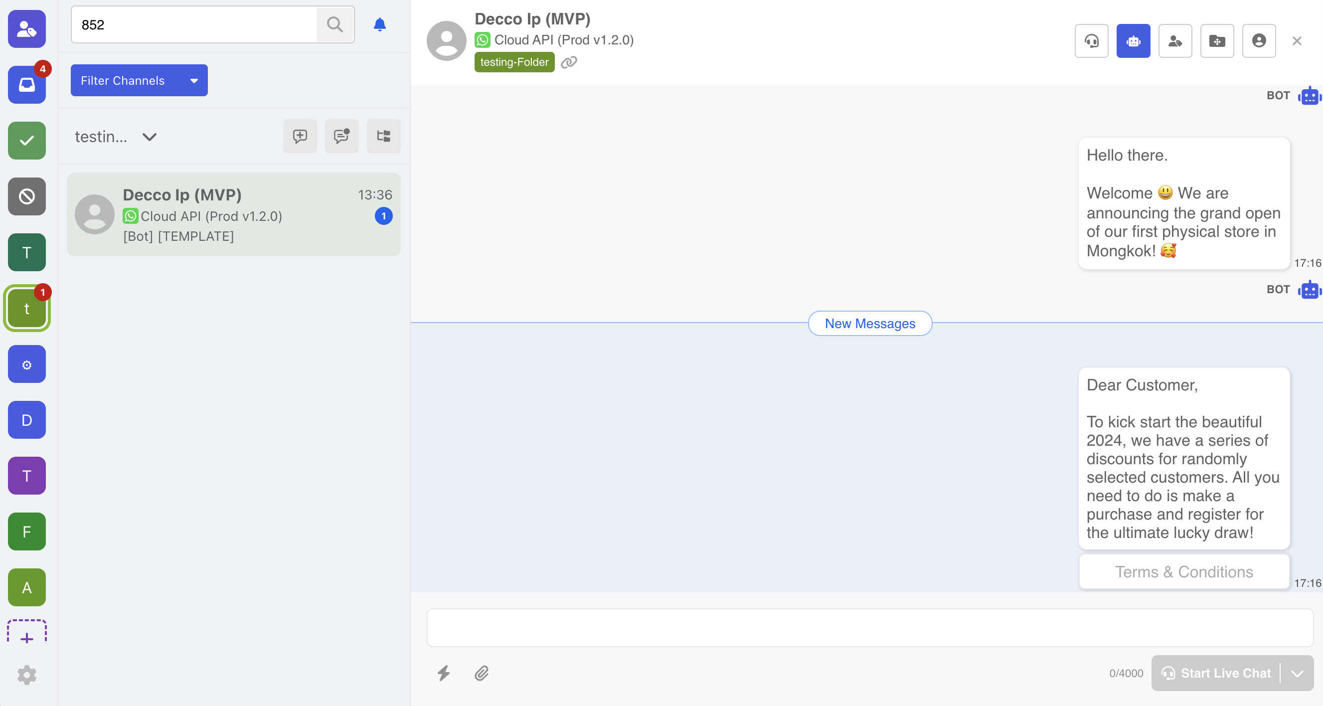
Task: Toggle the blue bot mode button
Action: (1133, 40)
